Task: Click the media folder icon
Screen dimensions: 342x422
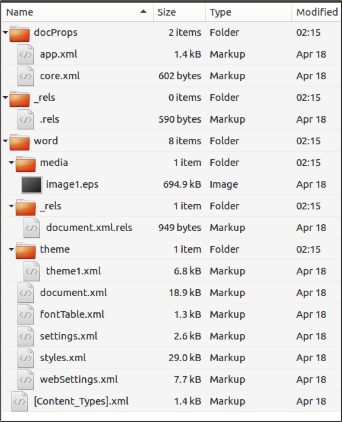Action: (25, 163)
